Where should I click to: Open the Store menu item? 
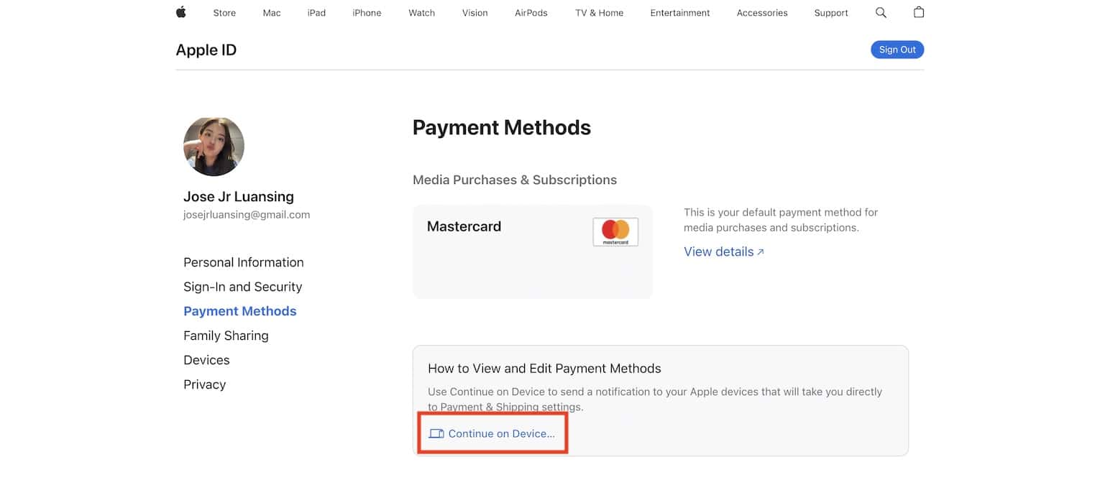[x=224, y=13]
